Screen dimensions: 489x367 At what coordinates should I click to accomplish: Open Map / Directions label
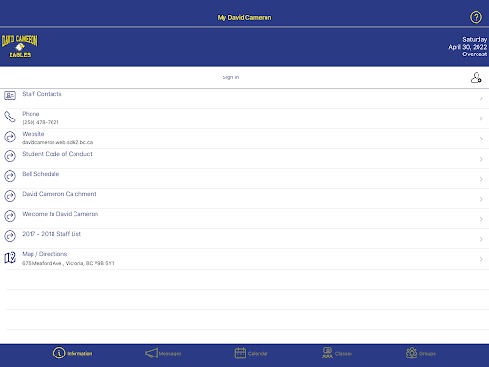45,254
